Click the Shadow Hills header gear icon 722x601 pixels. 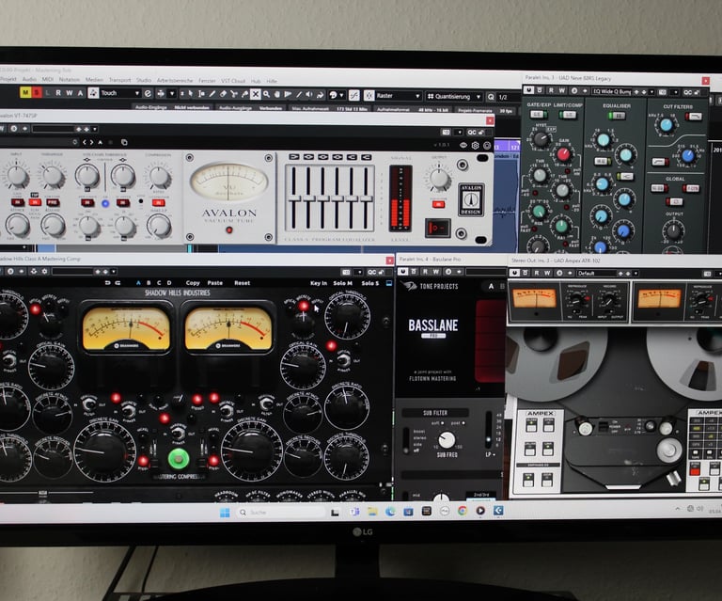(45, 271)
